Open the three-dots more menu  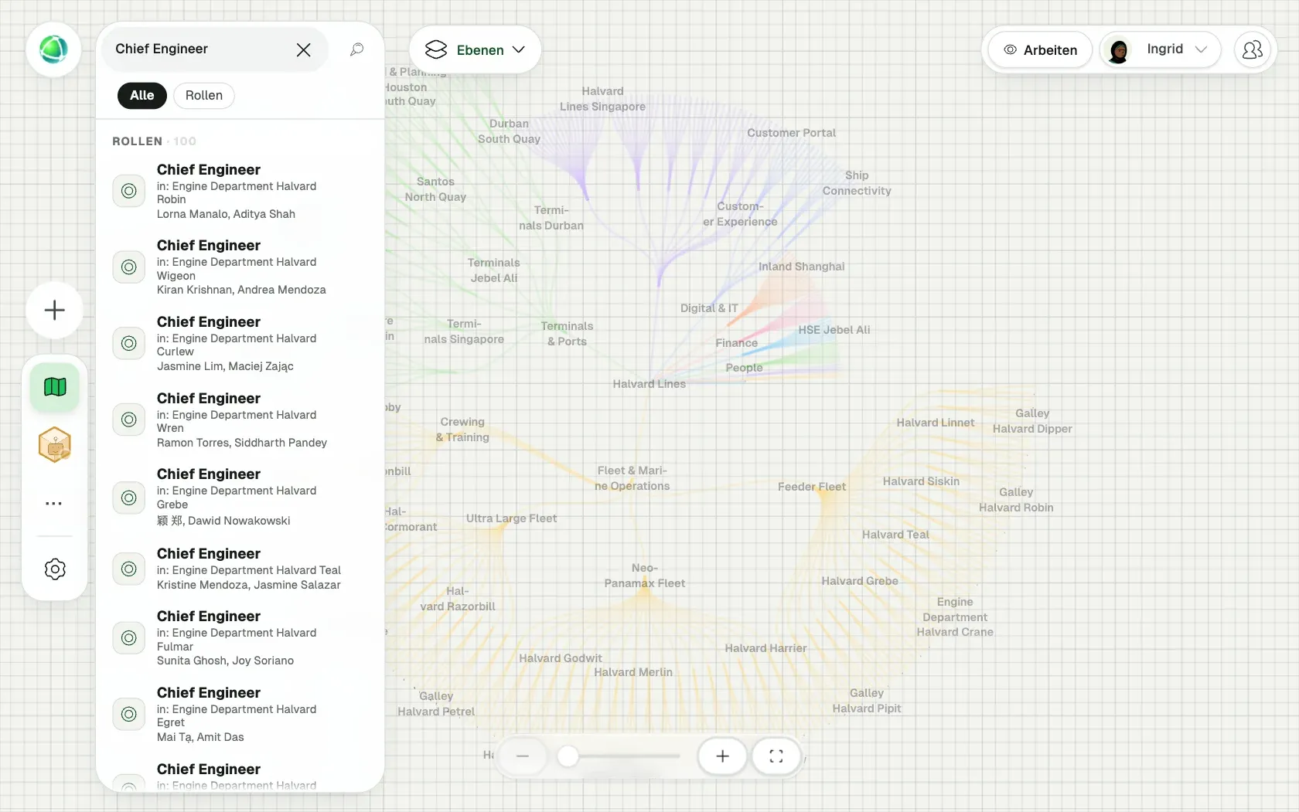tap(54, 504)
